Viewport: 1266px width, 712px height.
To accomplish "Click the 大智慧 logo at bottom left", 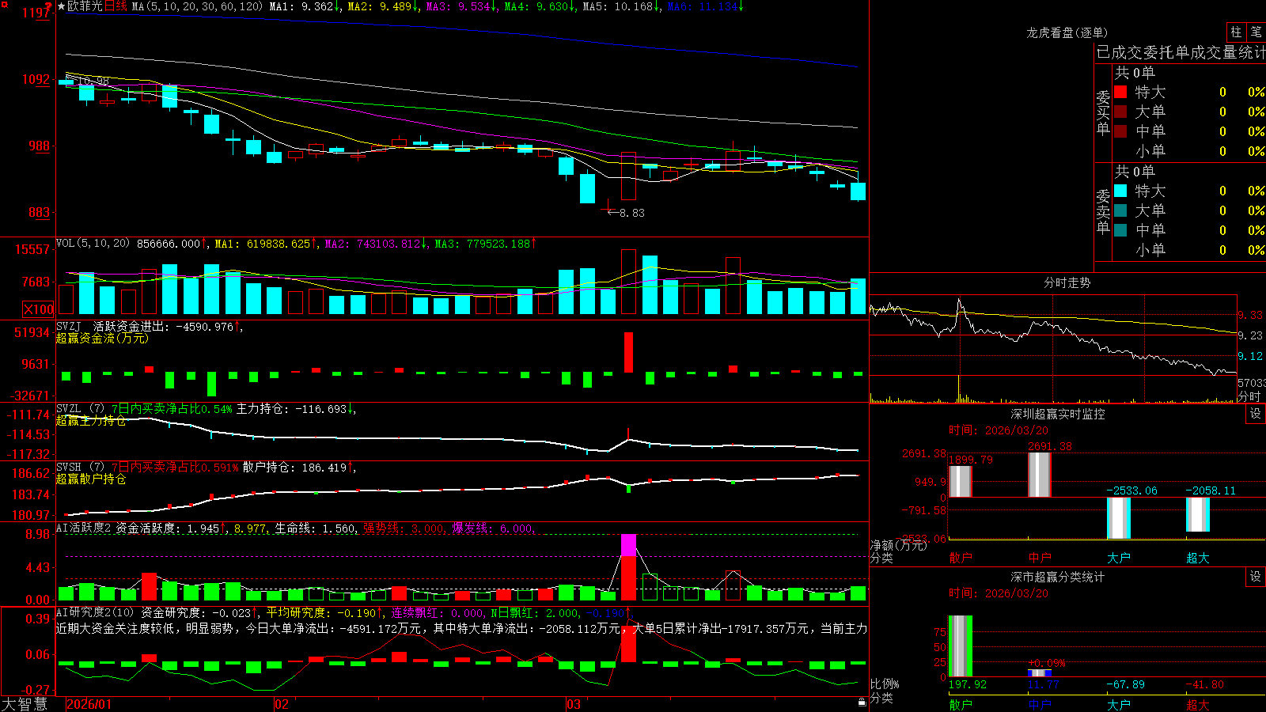I will [25, 703].
